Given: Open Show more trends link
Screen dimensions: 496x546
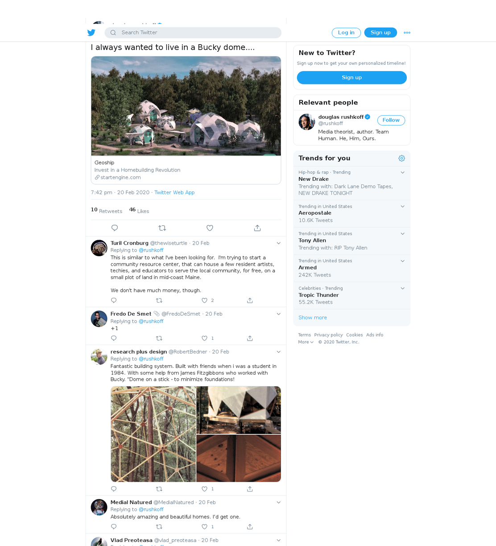Looking at the screenshot, I should click(x=313, y=318).
